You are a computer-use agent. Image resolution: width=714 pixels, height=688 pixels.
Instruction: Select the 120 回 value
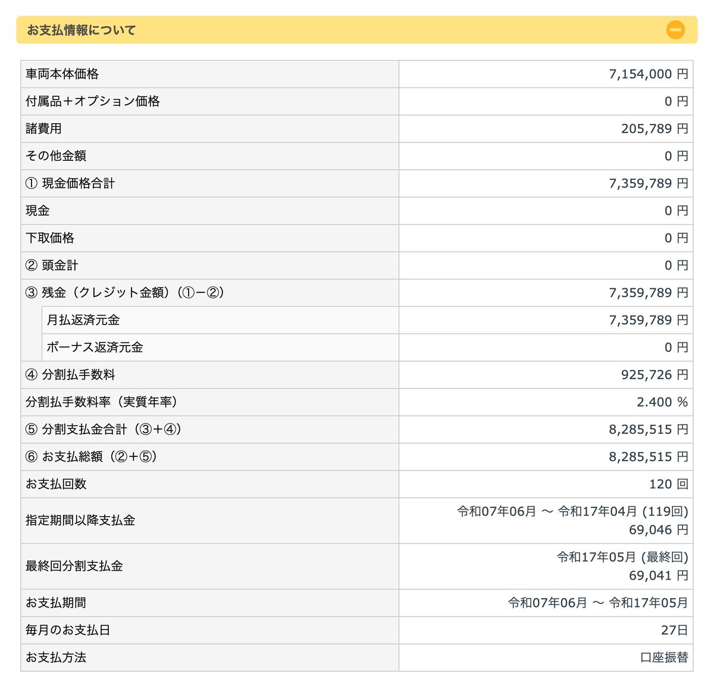669,484
